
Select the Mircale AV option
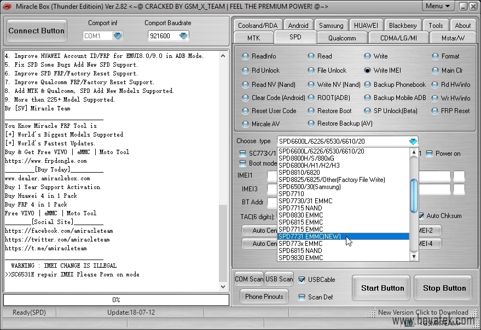pyautogui.click(x=260, y=124)
